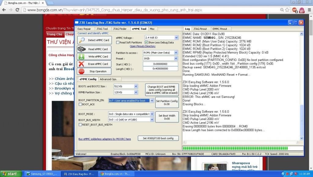Open the pink extension icon with 99+ badge
Viewport: 313px width, 177px height.
click(x=302, y=10)
